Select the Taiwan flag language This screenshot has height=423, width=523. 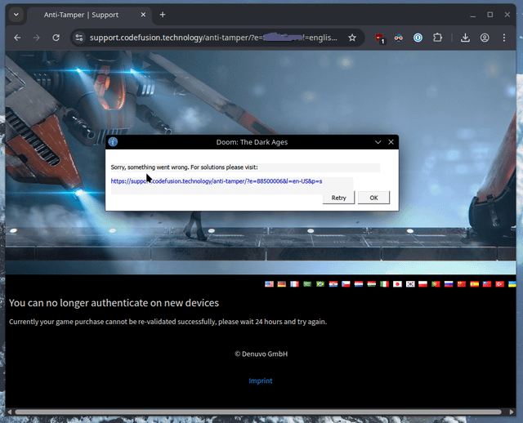click(487, 284)
